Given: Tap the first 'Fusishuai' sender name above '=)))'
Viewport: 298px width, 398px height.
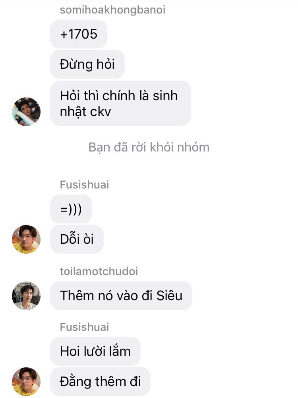Looking at the screenshot, I should click(x=85, y=184).
